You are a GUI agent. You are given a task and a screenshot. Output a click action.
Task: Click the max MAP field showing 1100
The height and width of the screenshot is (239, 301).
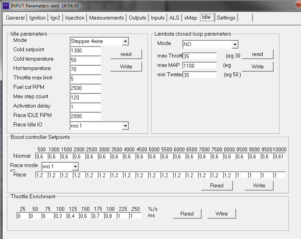(x=200, y=66)
